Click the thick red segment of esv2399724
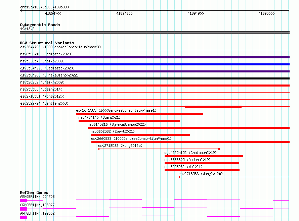This screenshot has height=221, width=299. (x=213, y=107)
